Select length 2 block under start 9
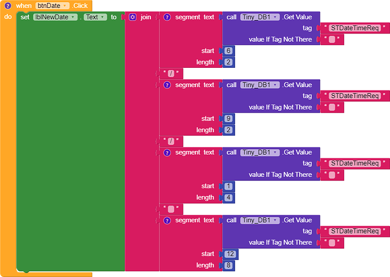Viewport: 390px width, 277px height. [228, 130]
